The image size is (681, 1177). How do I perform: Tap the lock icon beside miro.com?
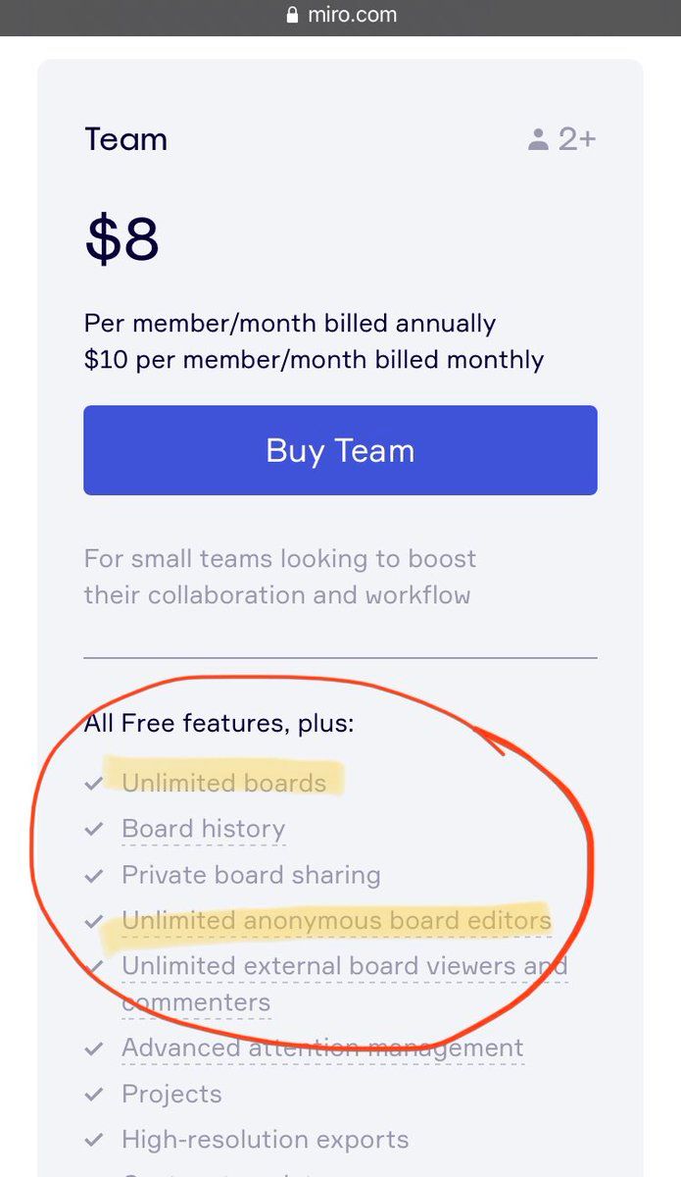click(290, 17)
